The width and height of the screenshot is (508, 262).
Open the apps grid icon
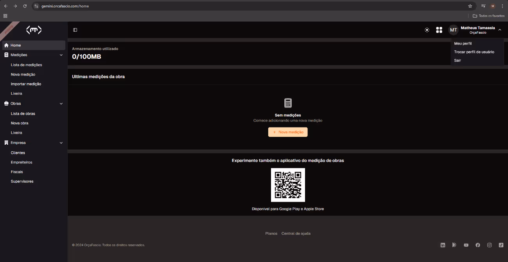coord(439,30)
